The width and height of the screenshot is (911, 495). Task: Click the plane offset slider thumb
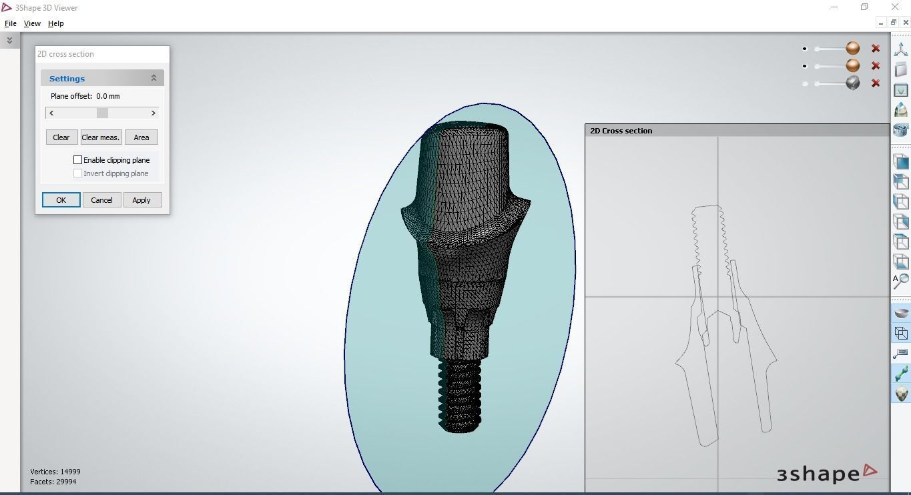tap(102, 113)
